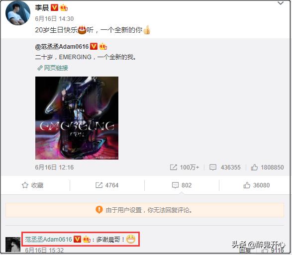The width and height of the screenshot is (292, 255).
Task: Open the EMERGING album cover image
Action: (77, 118)
